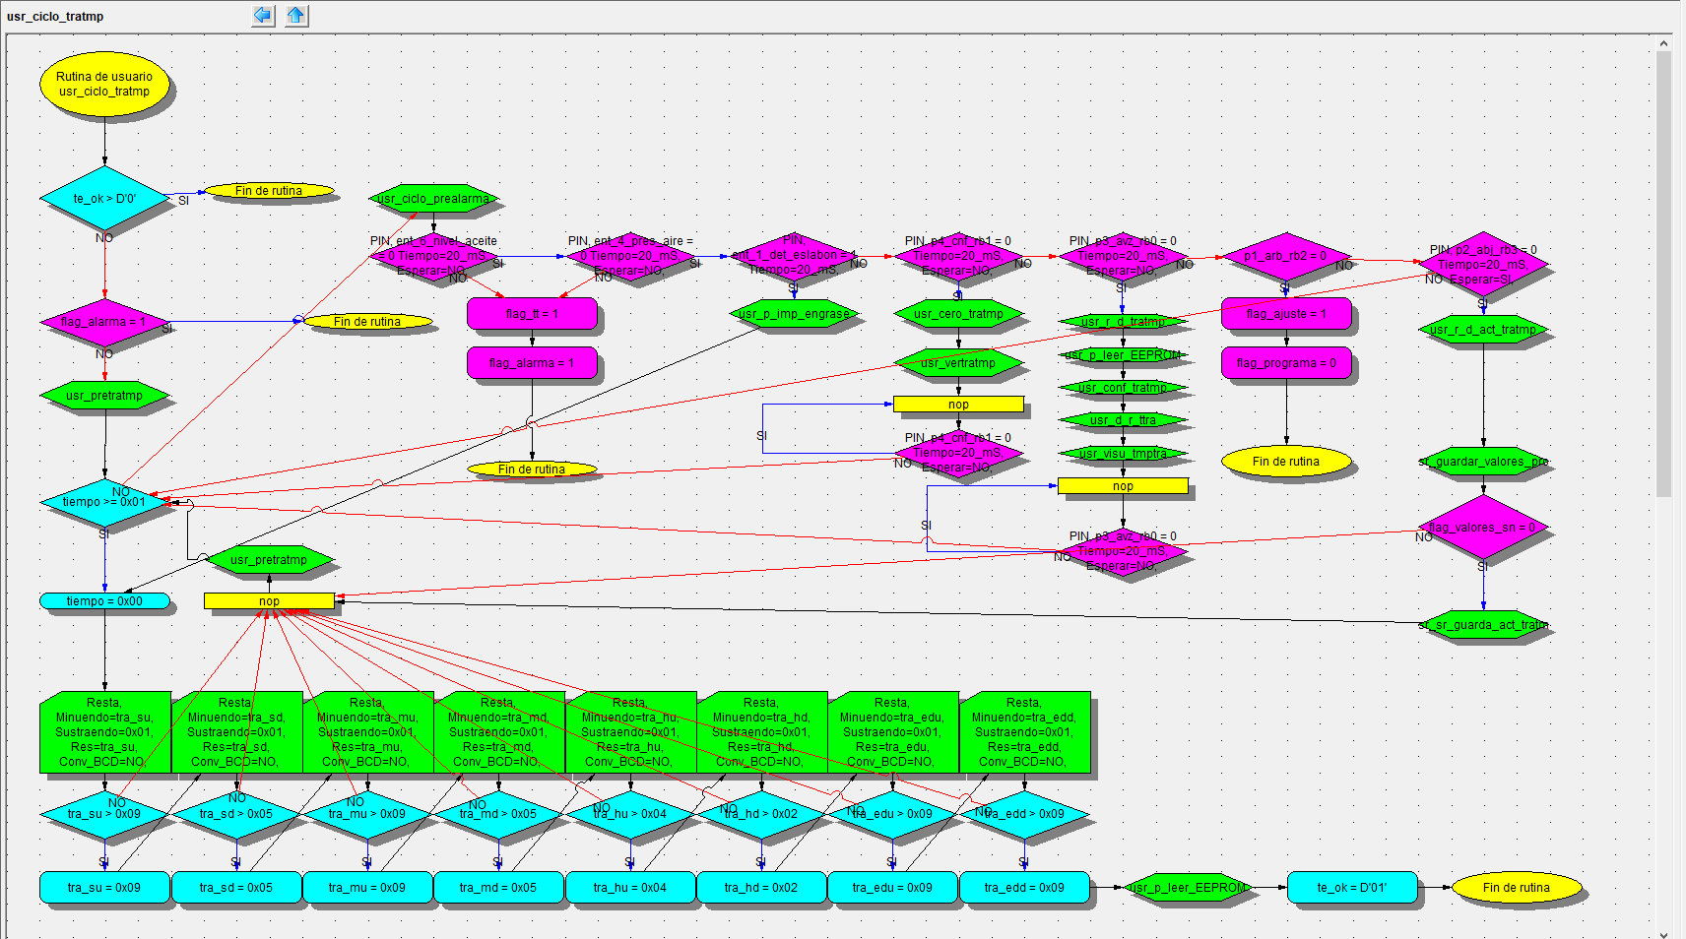Screen dimensions: 1686x939
Task: Click the Resta Minuendo=tra_edu block
Action: [x=893, y=732]
